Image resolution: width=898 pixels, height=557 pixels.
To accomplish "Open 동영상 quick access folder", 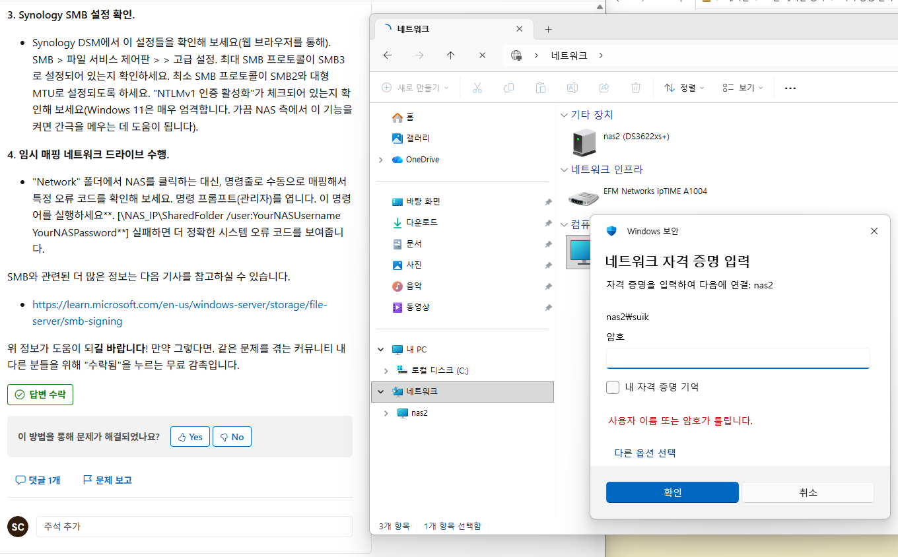I will [411, 307].
